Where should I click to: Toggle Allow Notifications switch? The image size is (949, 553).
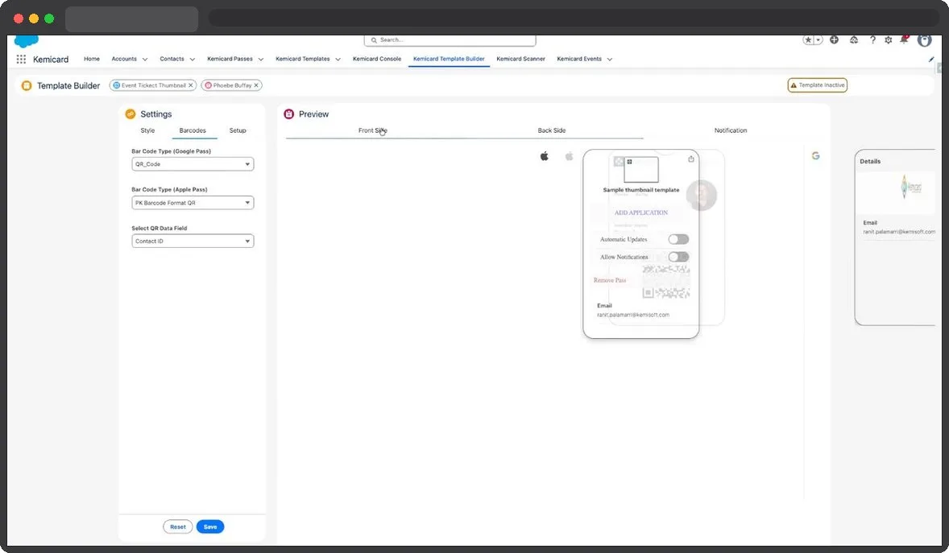[678, 257]
